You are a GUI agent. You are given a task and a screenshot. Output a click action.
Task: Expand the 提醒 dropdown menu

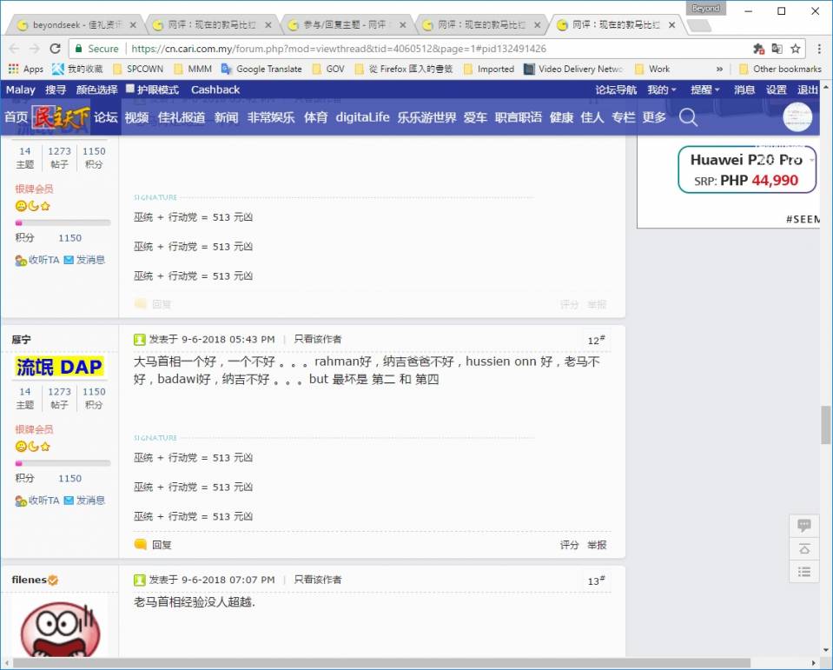tap(705, 90)
